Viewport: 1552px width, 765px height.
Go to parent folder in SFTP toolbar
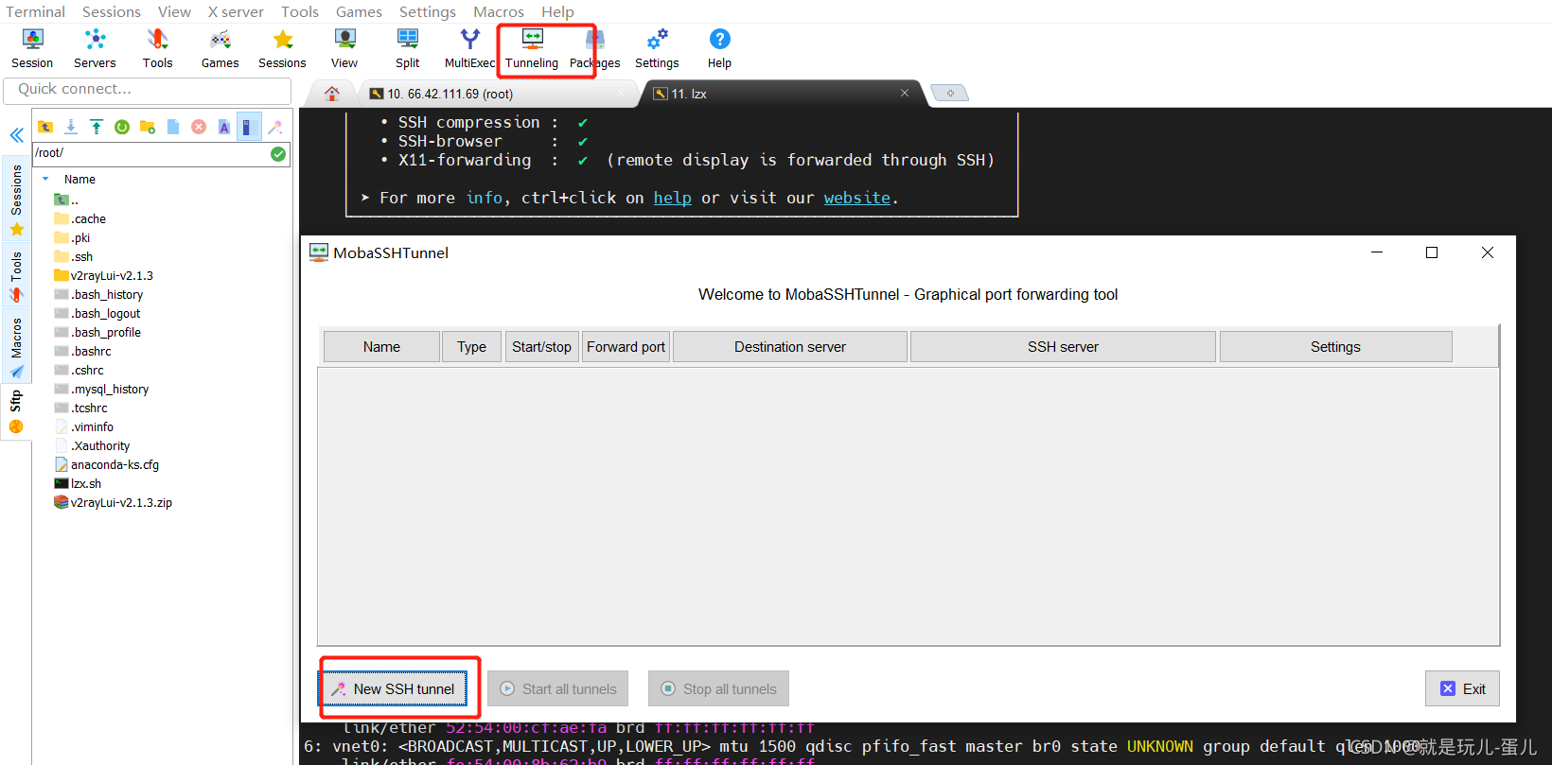[x=44, y=127]
